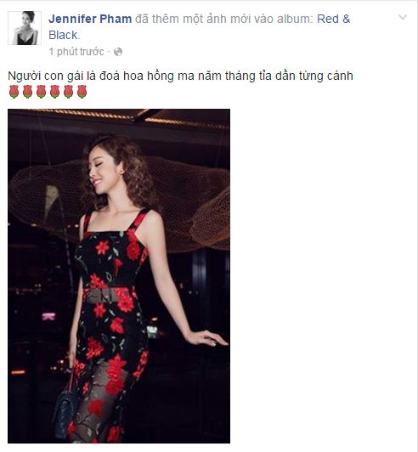Click the first rose emoji
418x452 pixels.
(x=14, y=92)
